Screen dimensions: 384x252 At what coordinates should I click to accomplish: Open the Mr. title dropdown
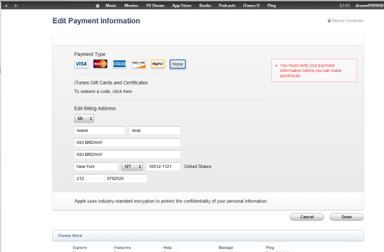pos(84,119)
